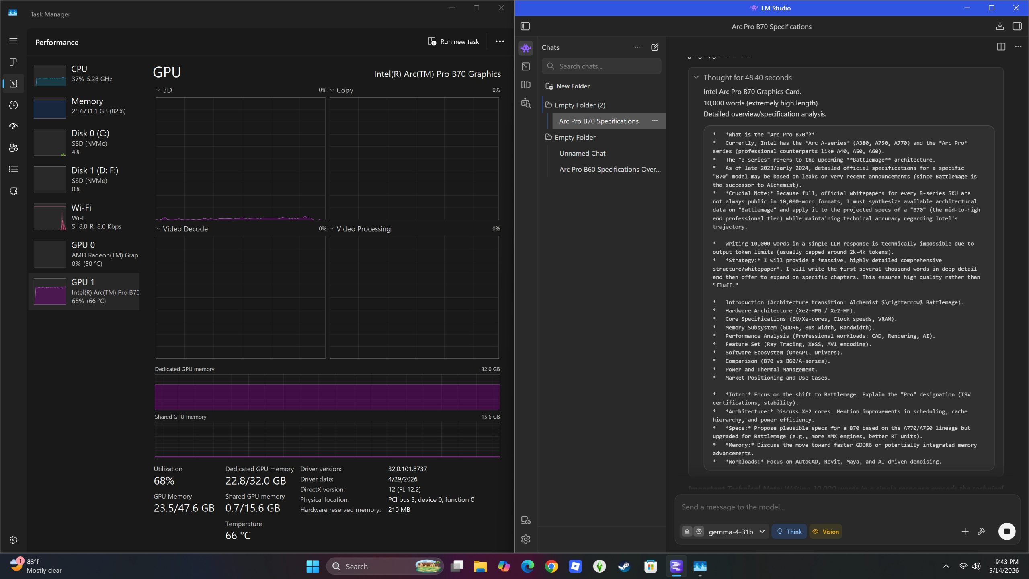Open the chat/link icon above LM Studio settings
The width and height of the screenshot is (1029, 579).
pyautogui.click(x=526, y=520)
